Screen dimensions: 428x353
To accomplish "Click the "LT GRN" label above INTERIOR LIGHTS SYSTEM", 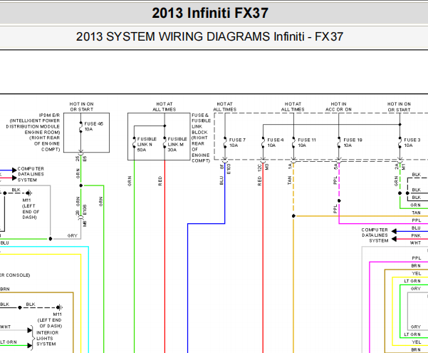I will coord(9,342).
